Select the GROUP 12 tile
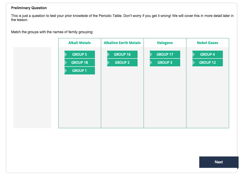This screenshot has width=247, height=177. [x=207, y=63]
